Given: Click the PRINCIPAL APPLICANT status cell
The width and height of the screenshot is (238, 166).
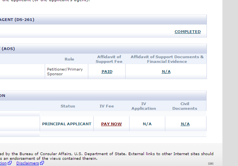Looking at the screenshot, I should click(66, 124).
